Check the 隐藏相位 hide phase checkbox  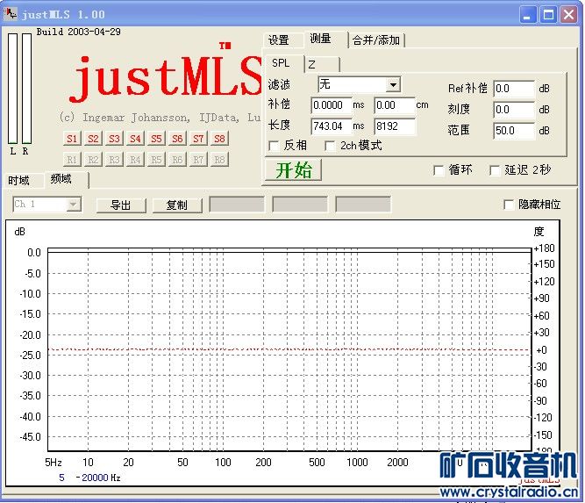[x=509, y=205]
